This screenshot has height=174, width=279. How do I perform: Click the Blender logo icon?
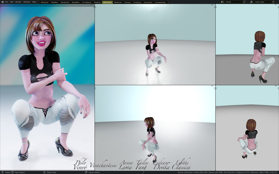pyautogui.click(x=2, y=2)
